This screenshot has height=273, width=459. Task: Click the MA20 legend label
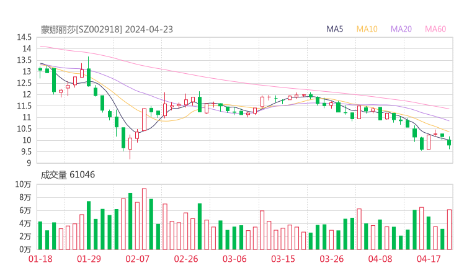(x=401, y=29)
